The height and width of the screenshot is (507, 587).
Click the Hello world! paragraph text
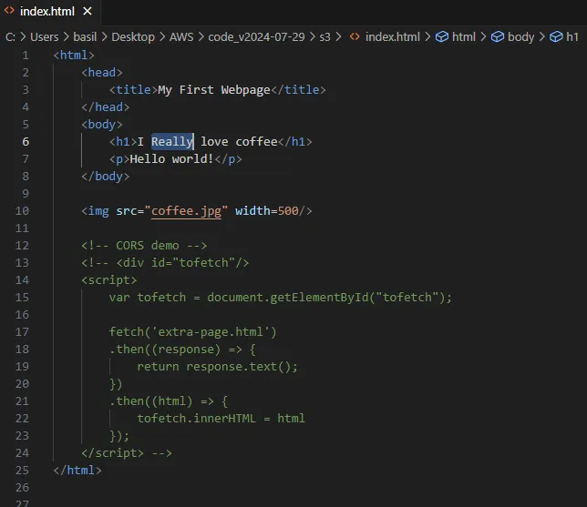171,159
